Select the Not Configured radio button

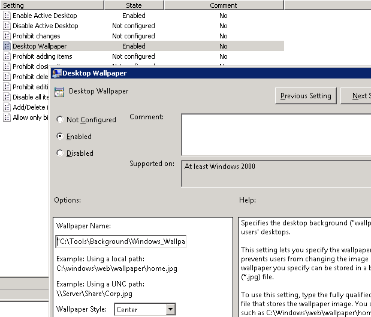pos(60,120)
